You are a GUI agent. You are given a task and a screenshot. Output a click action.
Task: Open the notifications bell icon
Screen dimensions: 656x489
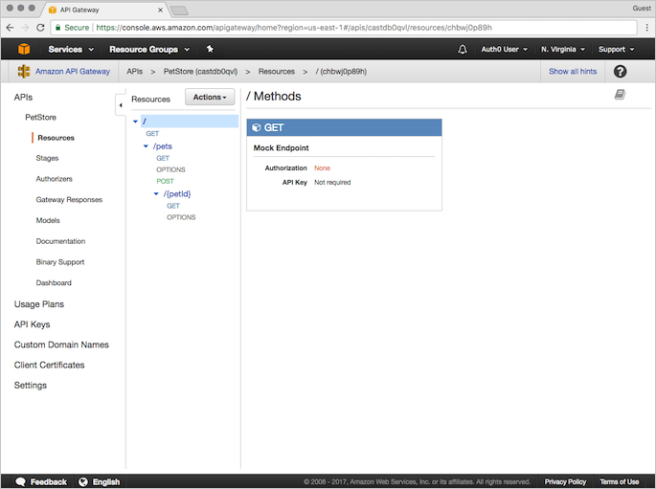(x=463, y=50)
